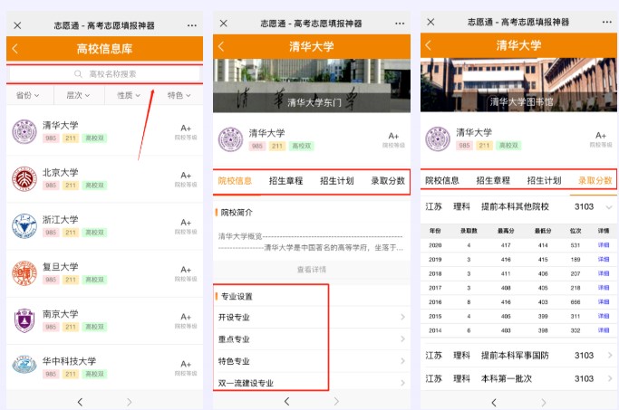Switch to the orange-highlighted 院校信息 tab
The height and width of the screenshot is (410, 619).
pyautogui.click(x=235, y=181)
